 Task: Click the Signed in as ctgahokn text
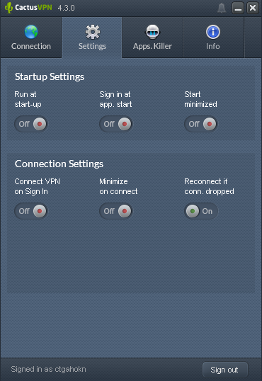pyautogui.click(x=48, y=370)
